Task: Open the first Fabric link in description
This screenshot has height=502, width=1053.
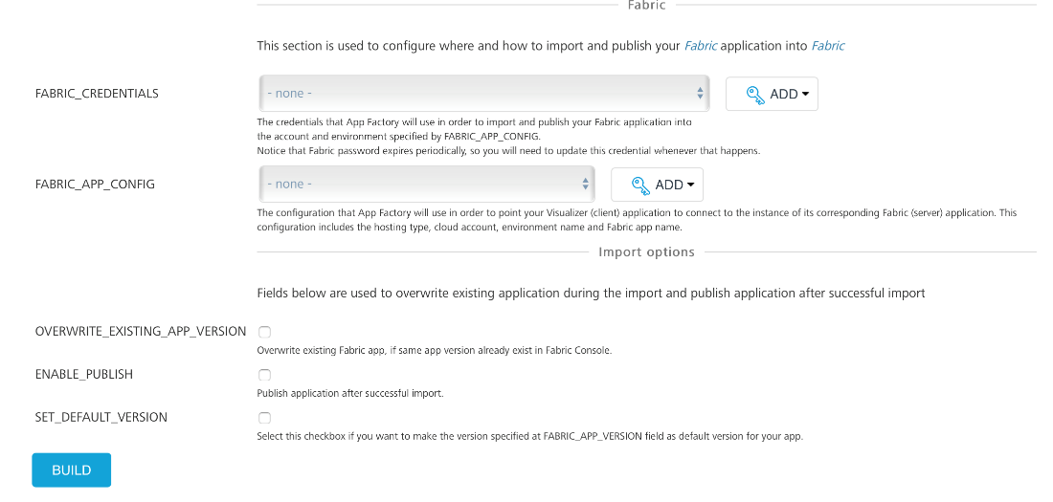Action: [x=701, y=46]
